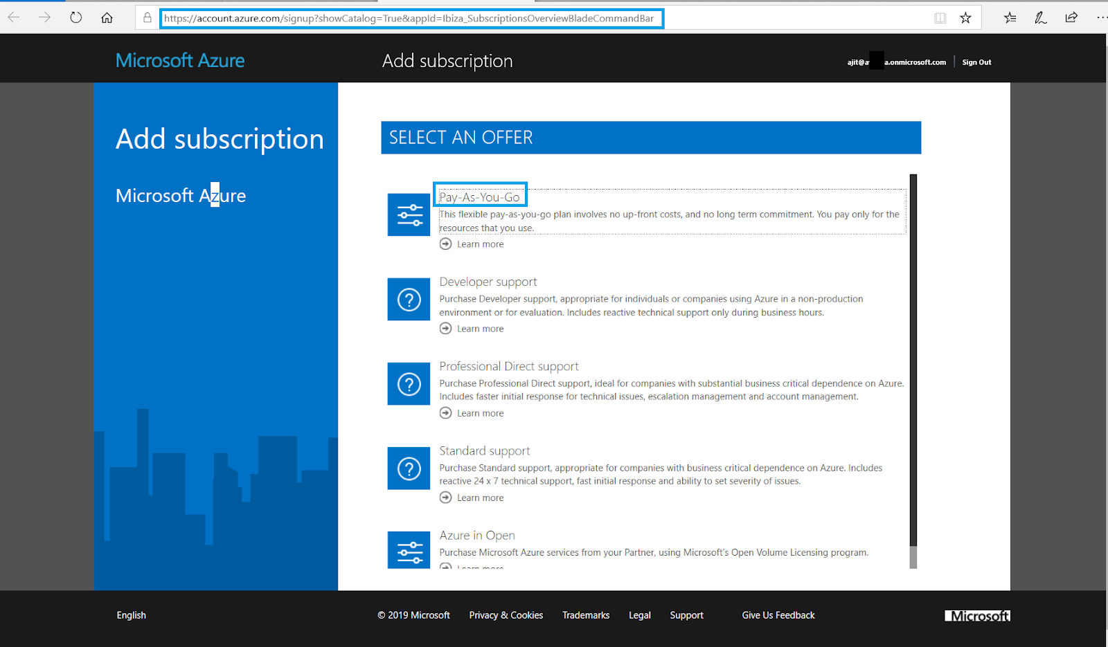Open Learn more under Developer support

point(480,329)
